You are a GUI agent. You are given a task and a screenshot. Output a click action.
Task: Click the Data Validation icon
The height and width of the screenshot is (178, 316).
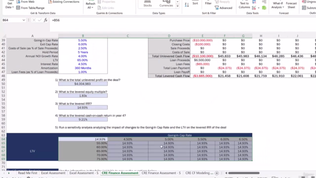(254, 8)
